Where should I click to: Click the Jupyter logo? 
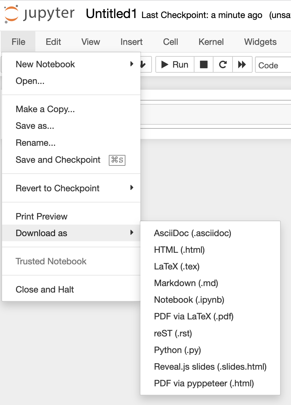39,14
